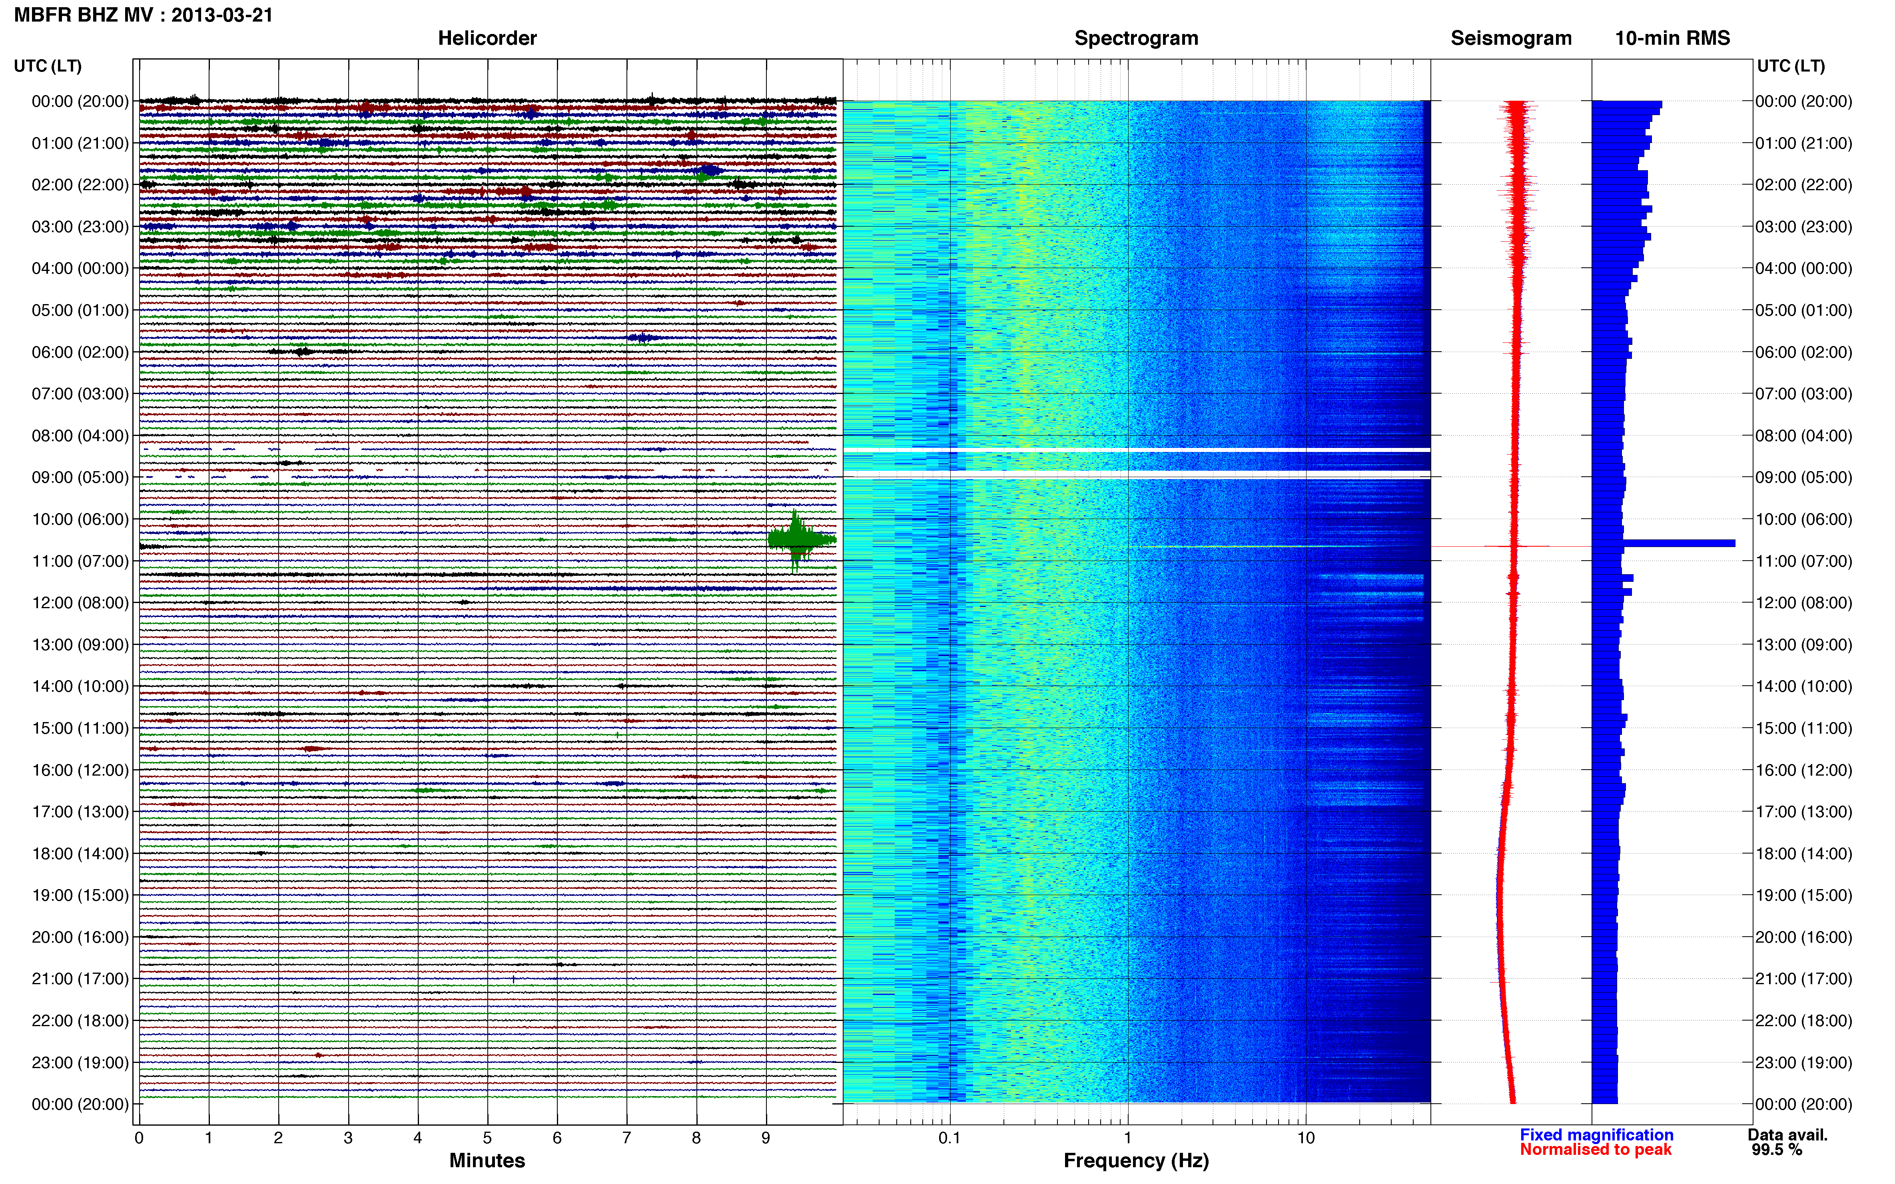Click the 'MBFR BHZ MV : 2013-03-21' title
The width and height of the screenshot is (1895, 1184).
click(x=144, y=15)
